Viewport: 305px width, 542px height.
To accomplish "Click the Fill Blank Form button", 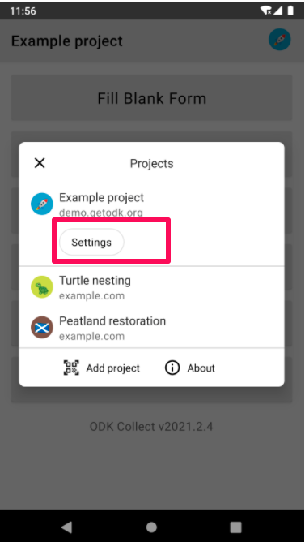I will point(151,98).
